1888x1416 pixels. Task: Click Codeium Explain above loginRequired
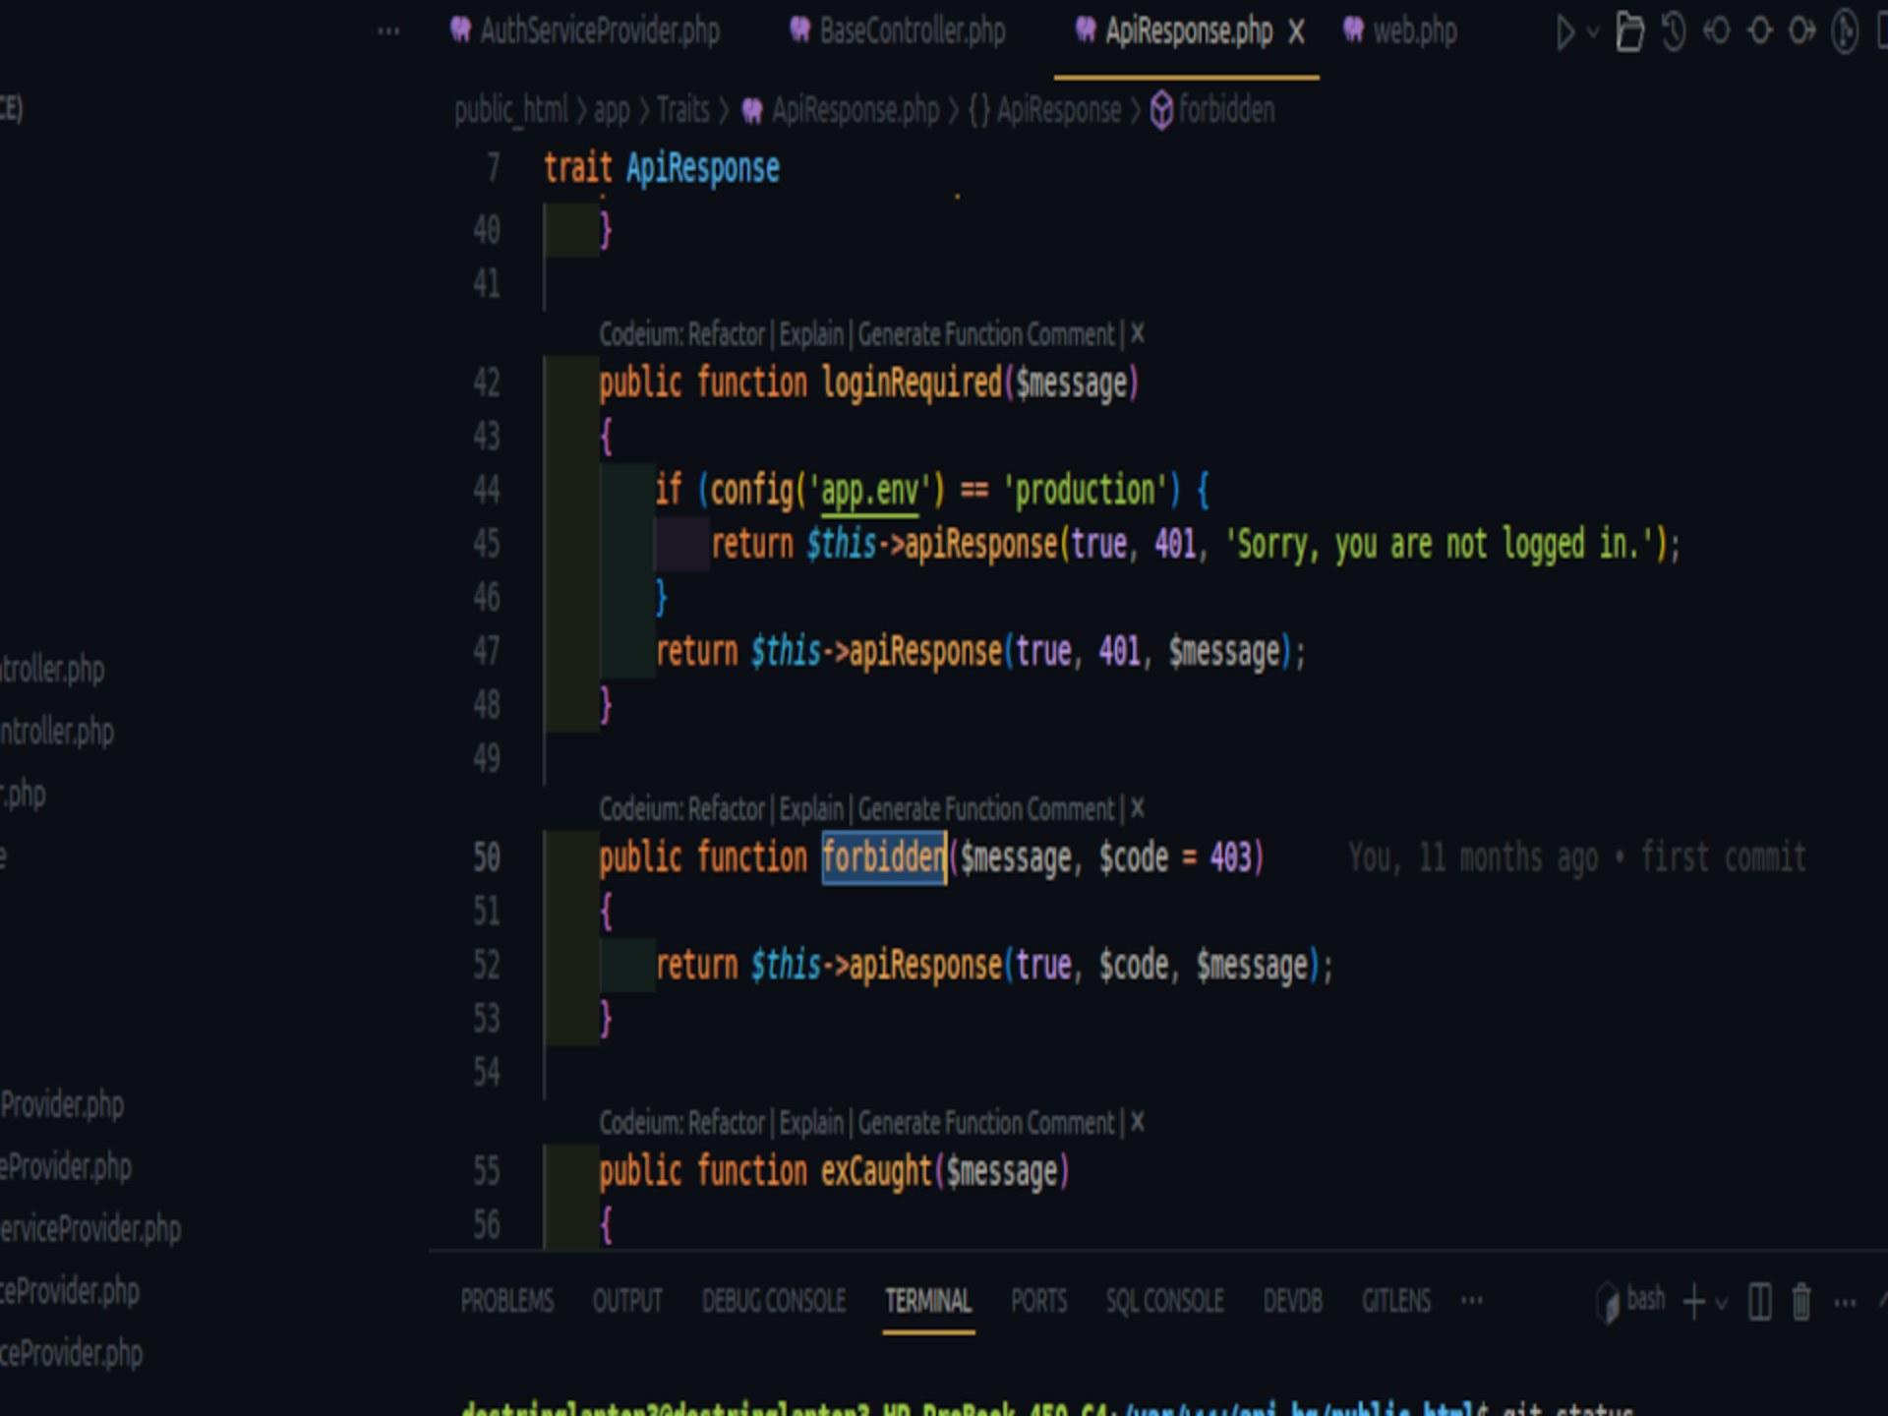[x=811, y=334]
